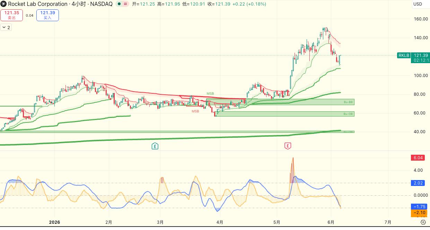The image size is (430, 230).
Task: Click the 4月 label on time axis
Action: 219,222
